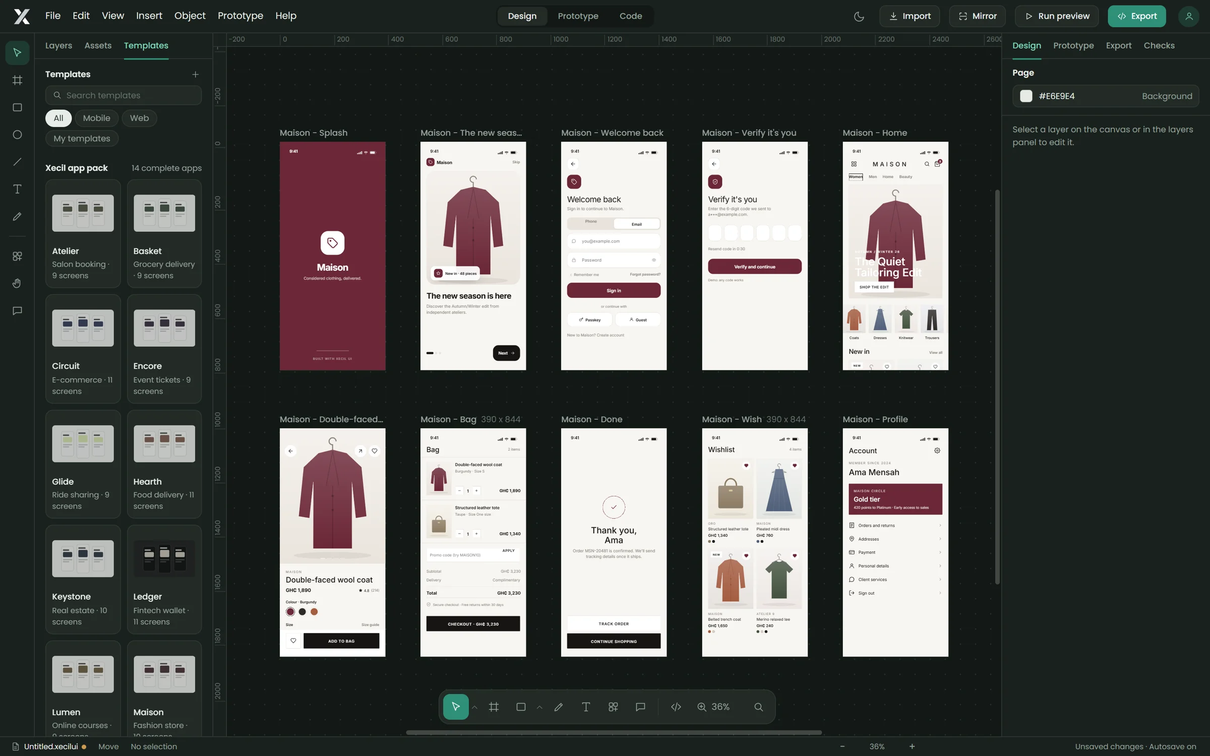Image resolution: width=1210 pixels, height=756 pixels.
Task: Click Run preview button
Action: [x=1057, y=16]
